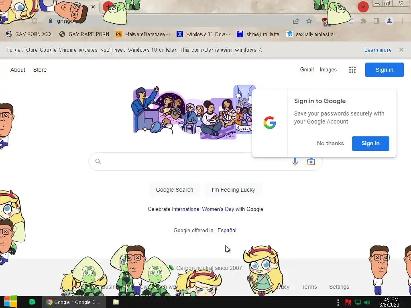Viewport: 411px width, 308px height.
Task: Click the magnifier icon in the search box
Action: point(98,161)
